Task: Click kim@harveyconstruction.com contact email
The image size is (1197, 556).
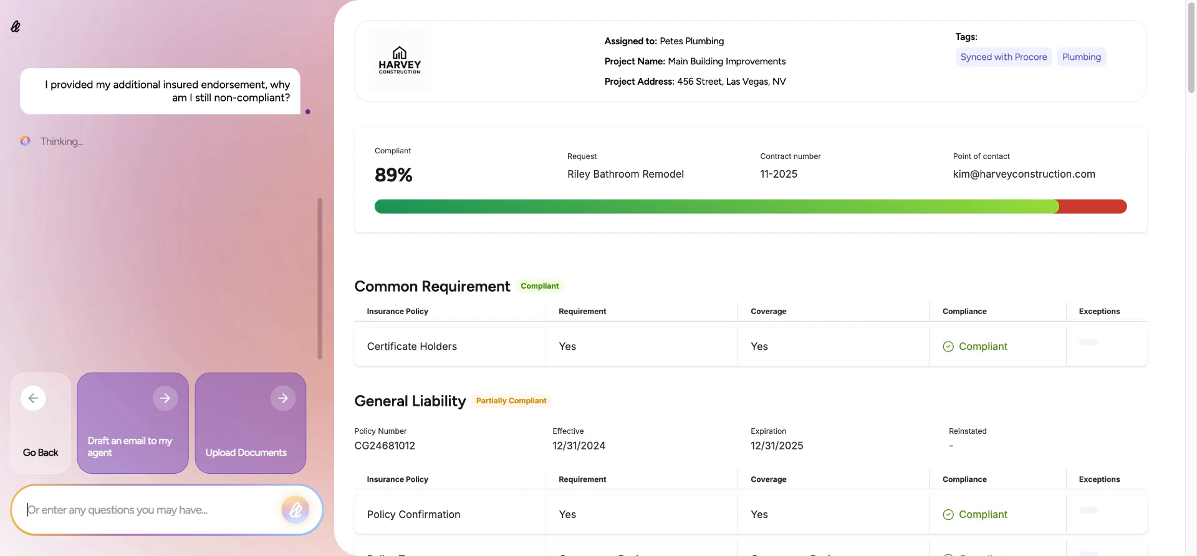Action: [1024, 175]
